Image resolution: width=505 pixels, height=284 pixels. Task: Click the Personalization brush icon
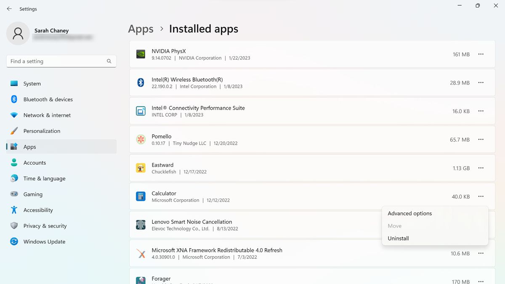[13, 131]
